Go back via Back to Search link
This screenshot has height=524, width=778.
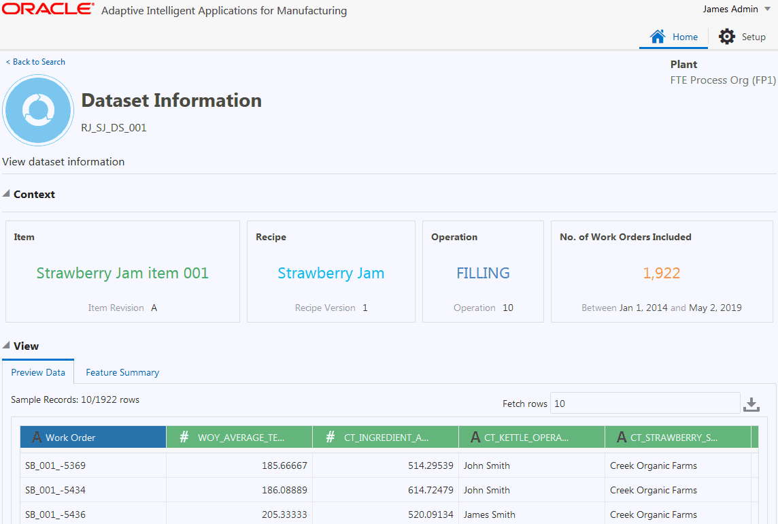click(x=35, y=62)
